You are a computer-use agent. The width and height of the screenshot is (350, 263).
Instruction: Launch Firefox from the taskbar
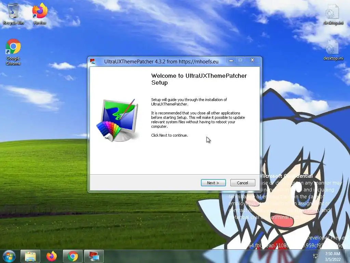point(52,256)
